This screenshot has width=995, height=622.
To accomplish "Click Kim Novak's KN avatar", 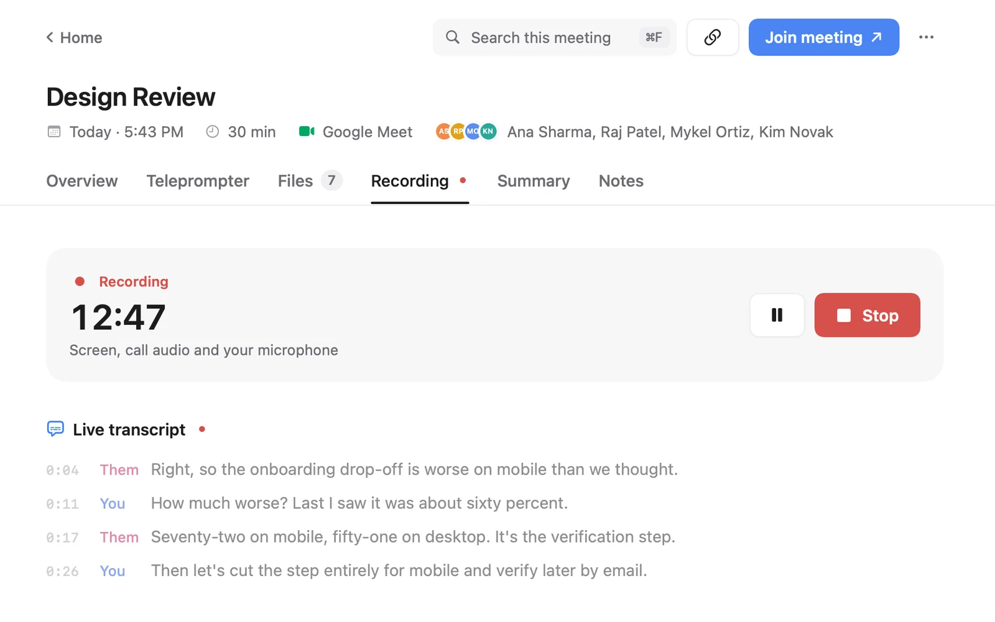I will (x=489, y=131).
